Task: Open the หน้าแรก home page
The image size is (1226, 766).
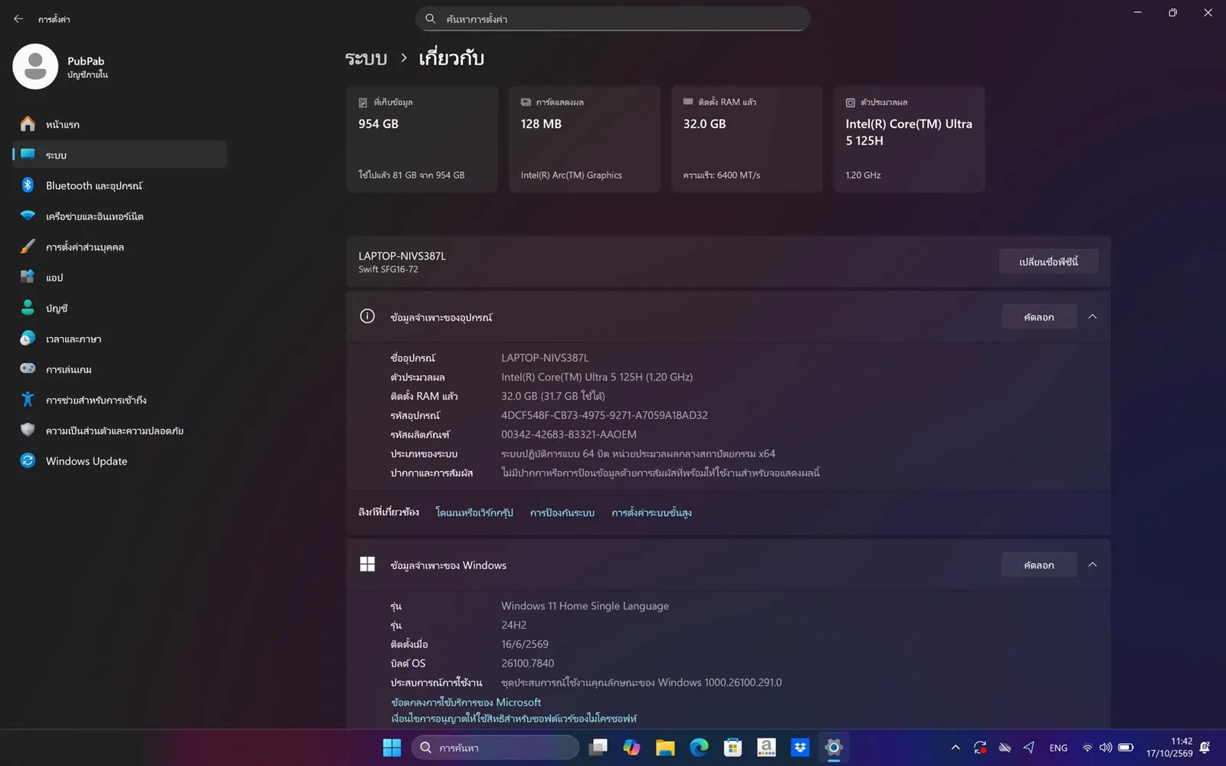Action: [x=120, y=124]
